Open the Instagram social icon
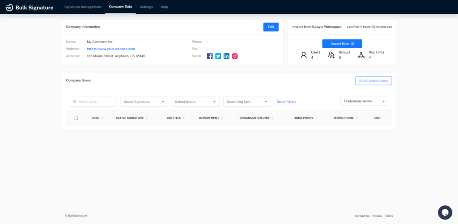The width and height of the screenshot is (458, 224). pos(235,56)
